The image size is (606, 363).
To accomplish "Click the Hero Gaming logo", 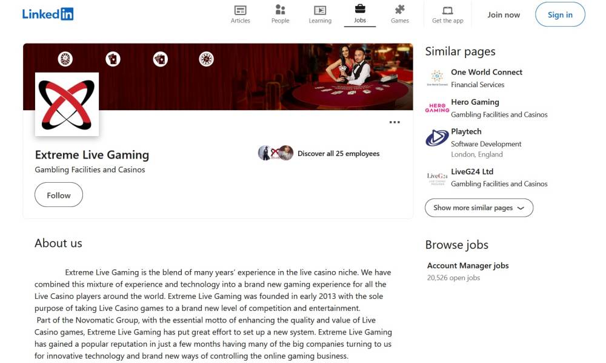I will click(x=437, y=108).
